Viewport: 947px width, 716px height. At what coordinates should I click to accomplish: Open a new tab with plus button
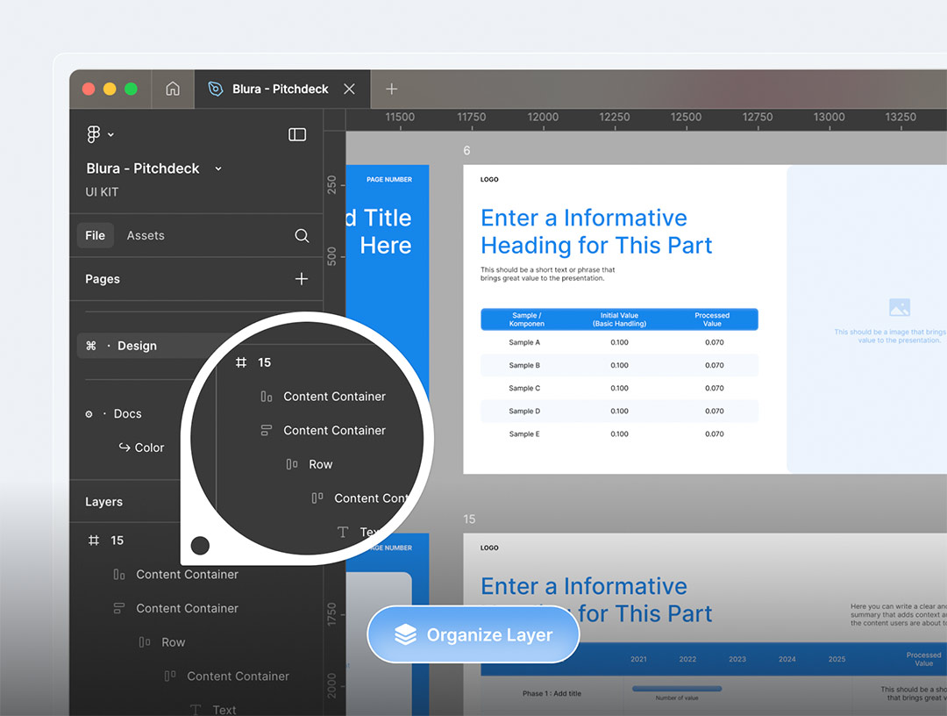[x=392, y=89]
